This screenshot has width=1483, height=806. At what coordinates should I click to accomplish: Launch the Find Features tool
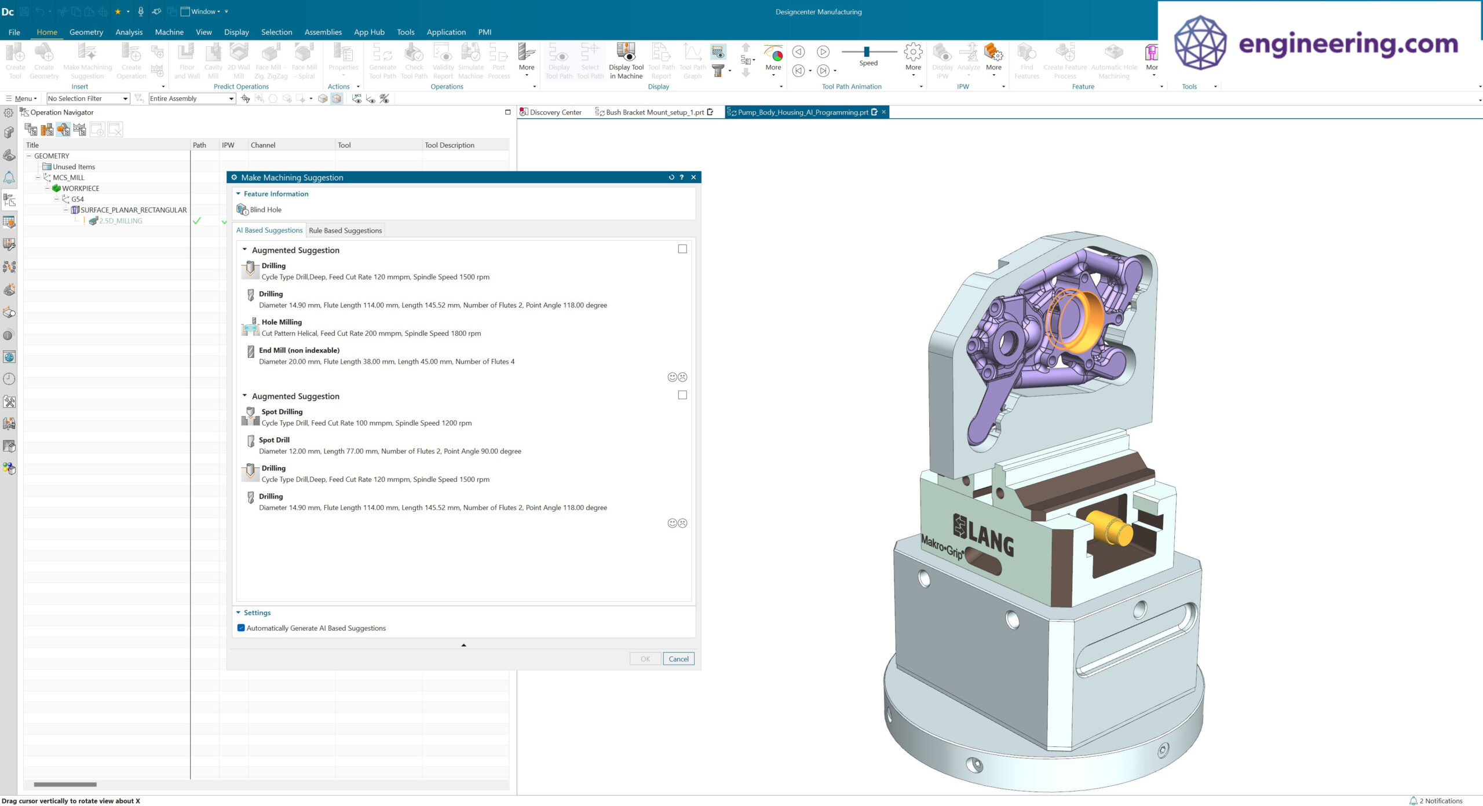coord(1027,58)
